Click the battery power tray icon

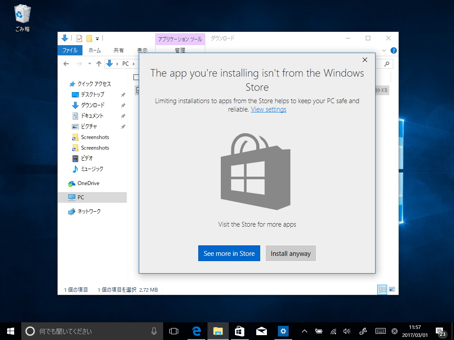click(319, 331)
